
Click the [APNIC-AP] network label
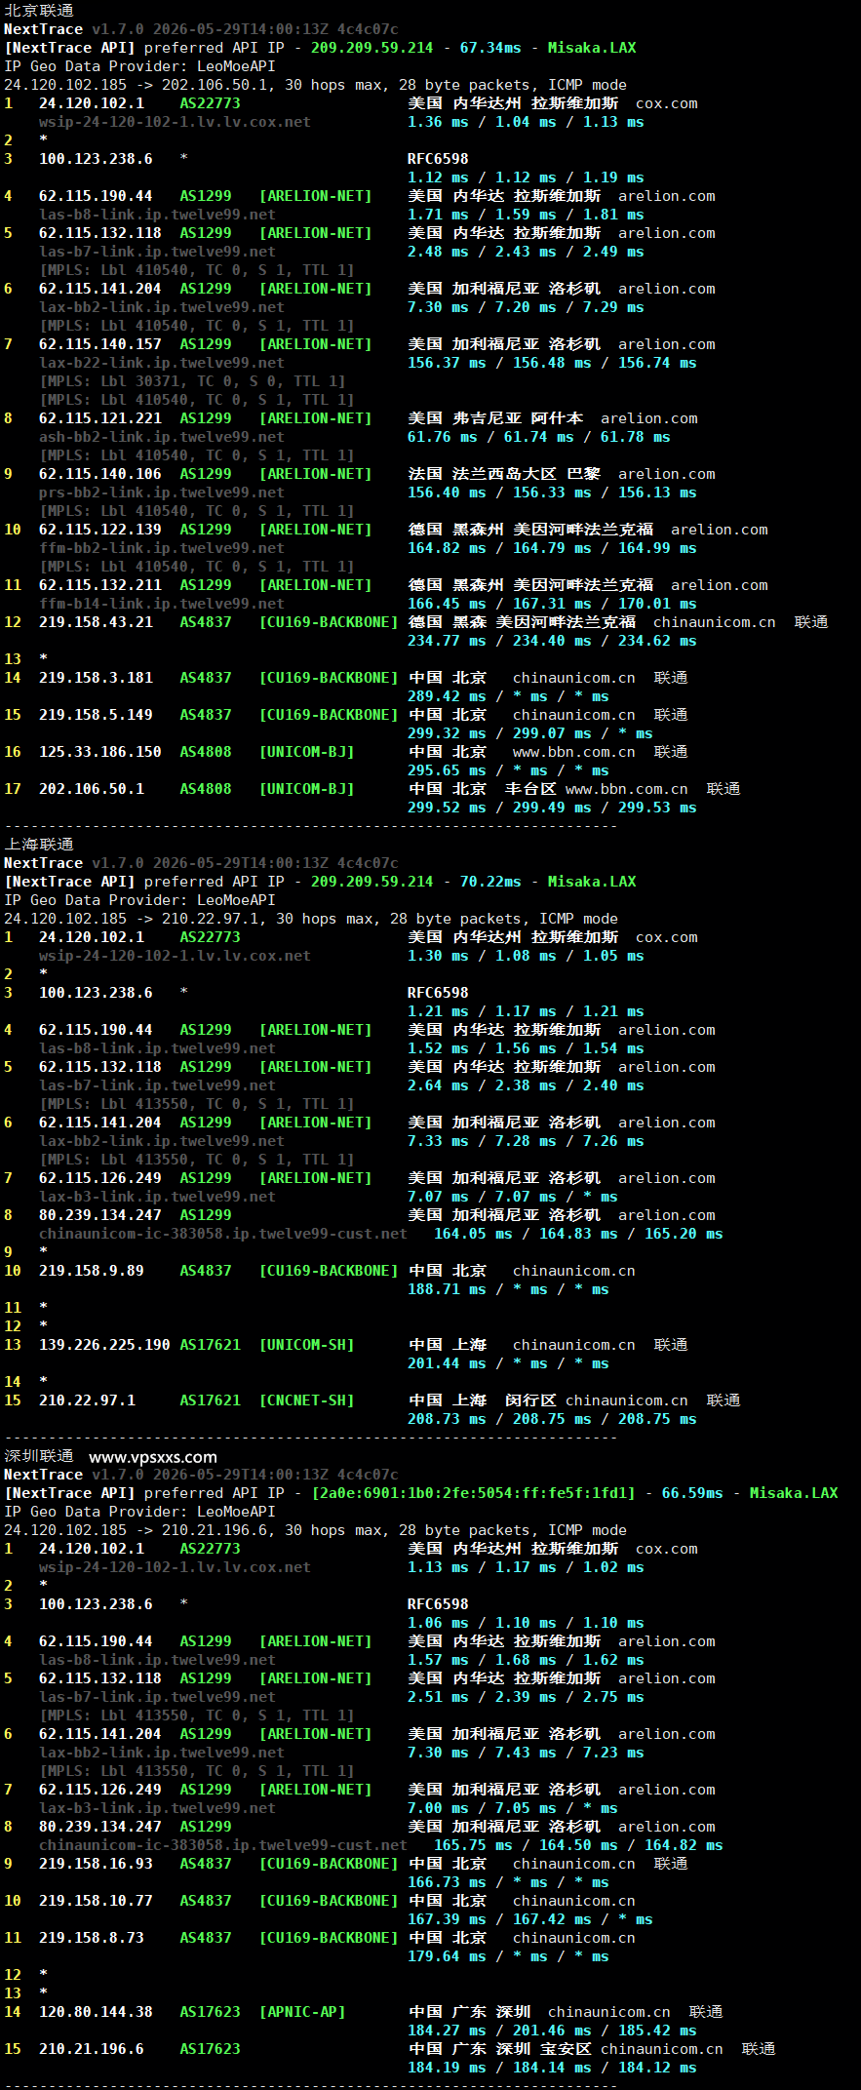tap(302, 2012)
